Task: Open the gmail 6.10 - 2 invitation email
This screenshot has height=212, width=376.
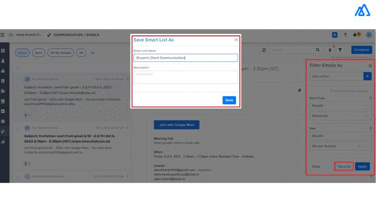Action: point(72,146)
